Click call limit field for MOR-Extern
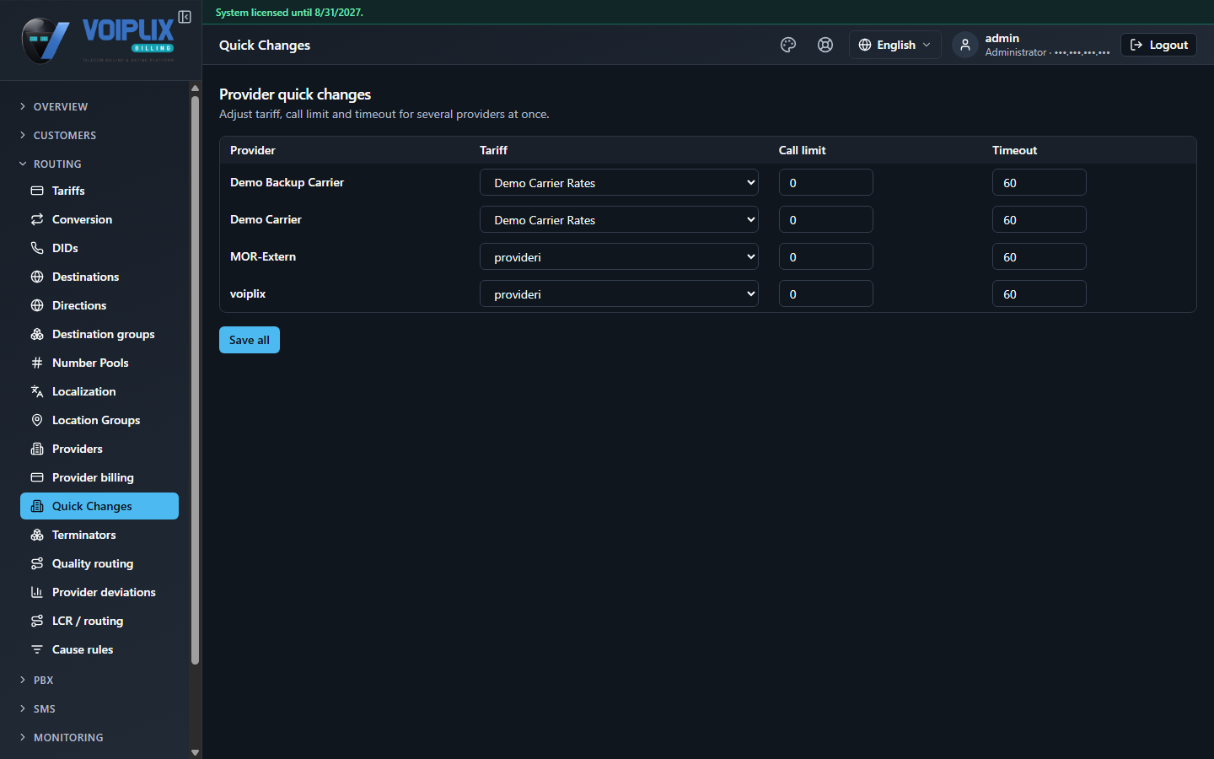Image resolution: width=1214 pixels, height=759 pixels. click(x=825, y=256)
